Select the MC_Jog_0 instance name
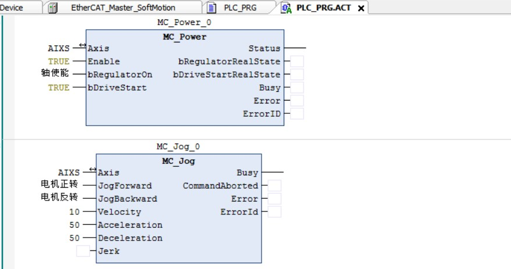 [x=178, y=147]
